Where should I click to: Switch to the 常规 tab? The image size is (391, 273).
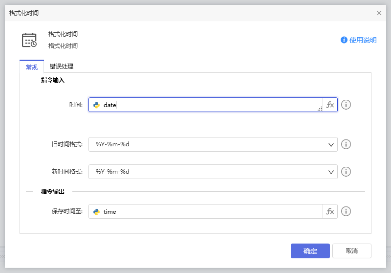pyautogui.click(x=32, y=67)
